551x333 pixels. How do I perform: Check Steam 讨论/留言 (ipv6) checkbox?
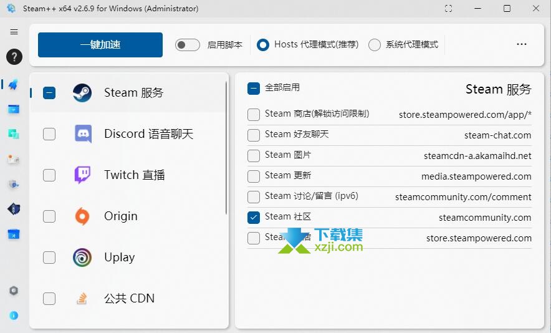click(253, 197)
